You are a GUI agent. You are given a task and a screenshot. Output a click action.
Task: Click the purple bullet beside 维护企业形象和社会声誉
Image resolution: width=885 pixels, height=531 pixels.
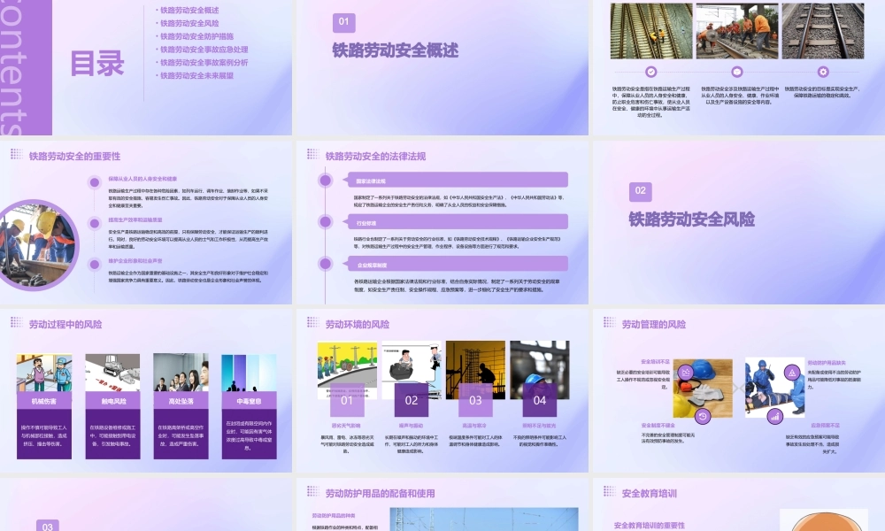coord(95,264)
